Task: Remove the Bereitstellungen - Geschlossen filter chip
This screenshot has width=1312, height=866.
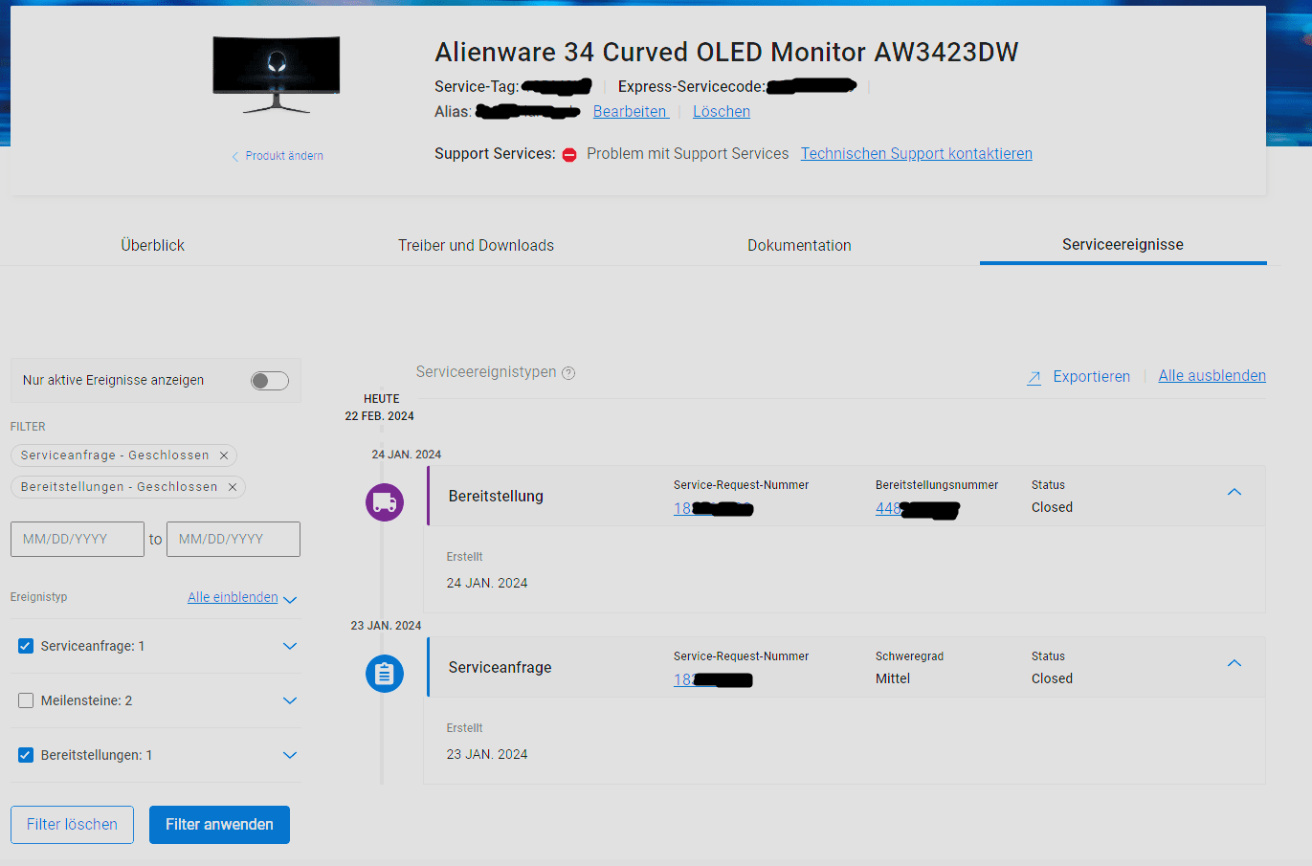Action: (232, 487)
